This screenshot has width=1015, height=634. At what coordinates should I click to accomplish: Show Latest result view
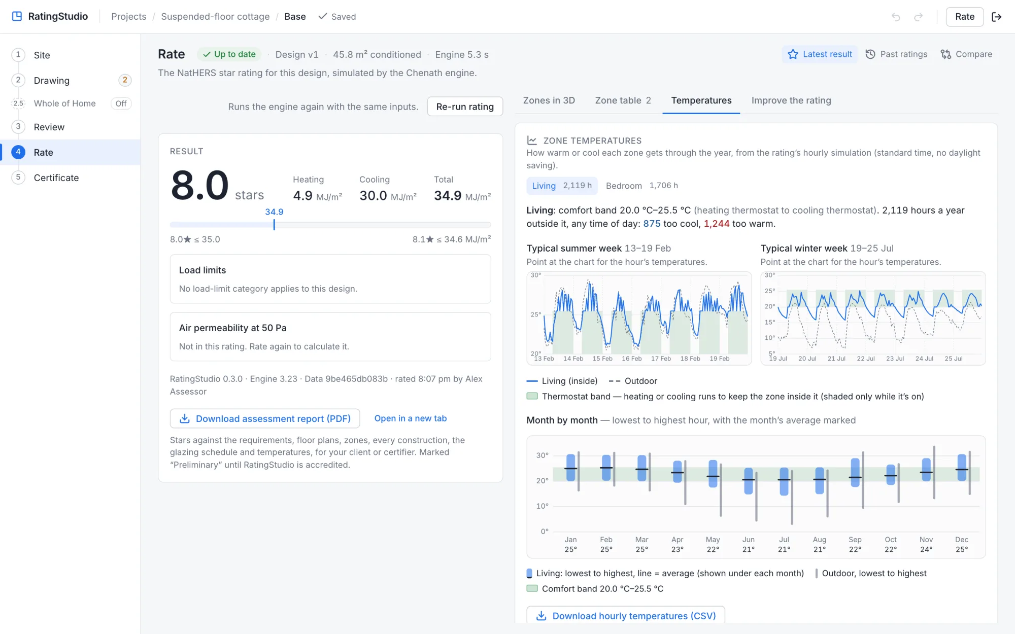click(x=820, y=54)
